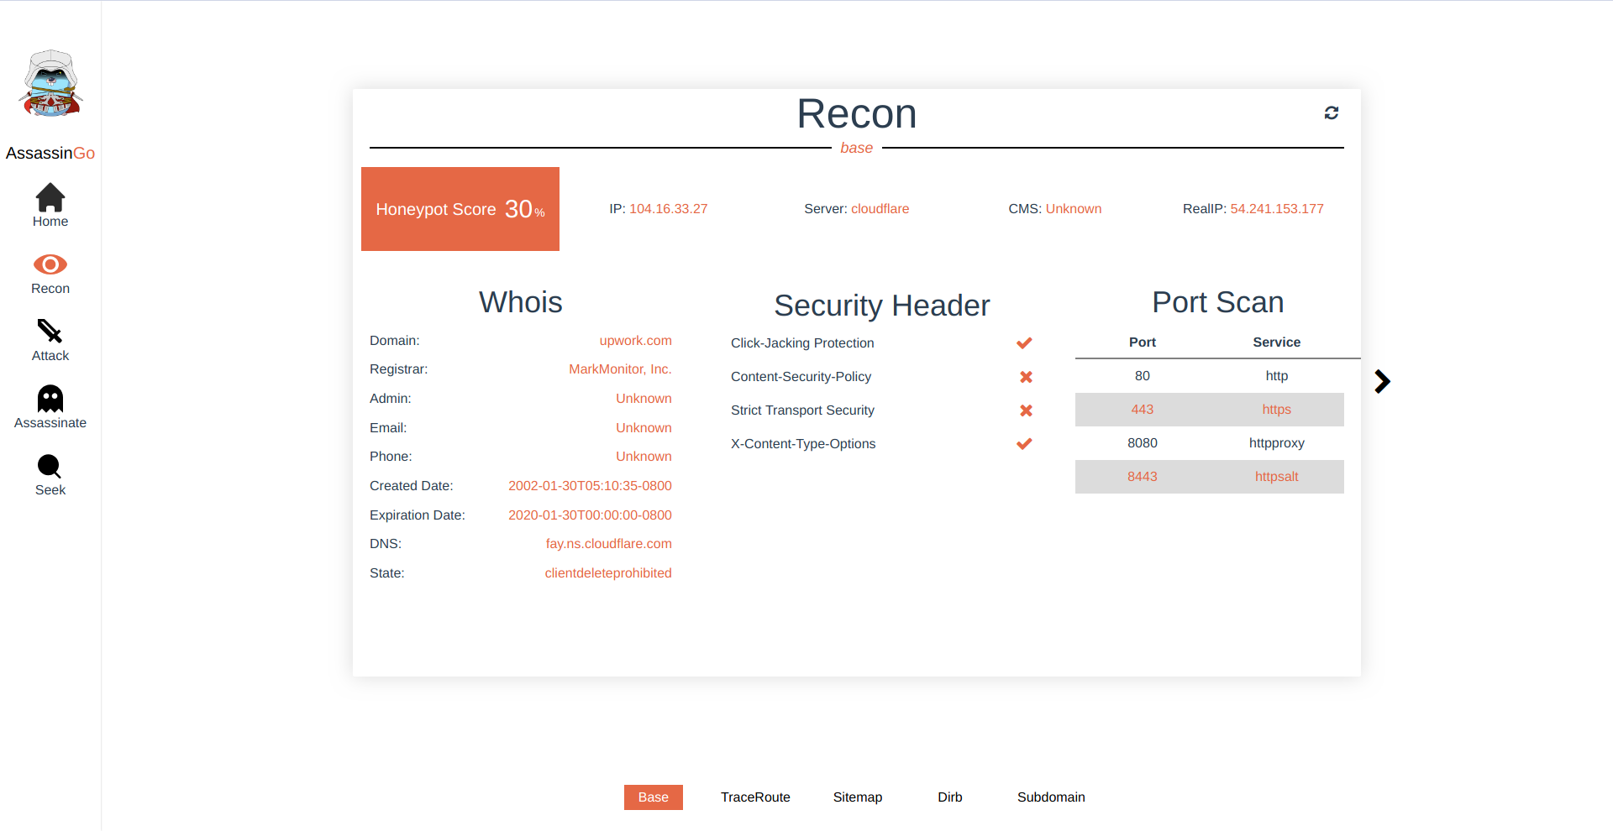The image size is (1613, 831).
Task: Select the Base tab button
Action: coord(654,797)
